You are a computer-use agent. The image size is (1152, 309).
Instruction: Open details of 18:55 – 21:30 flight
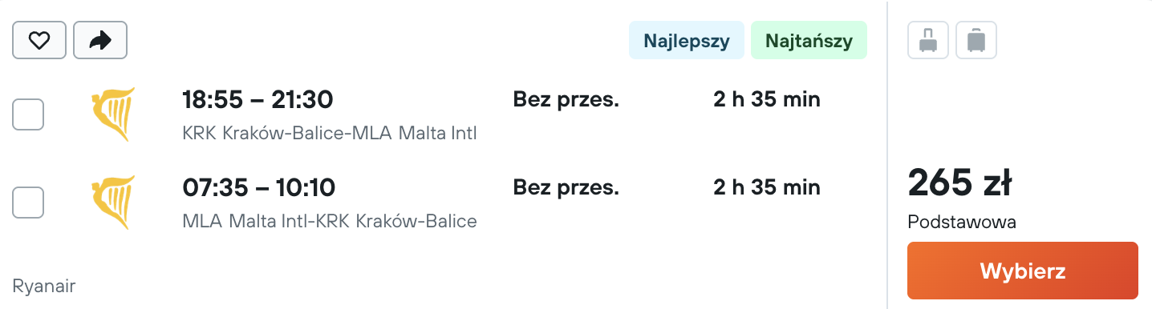(x=258, y=100)
